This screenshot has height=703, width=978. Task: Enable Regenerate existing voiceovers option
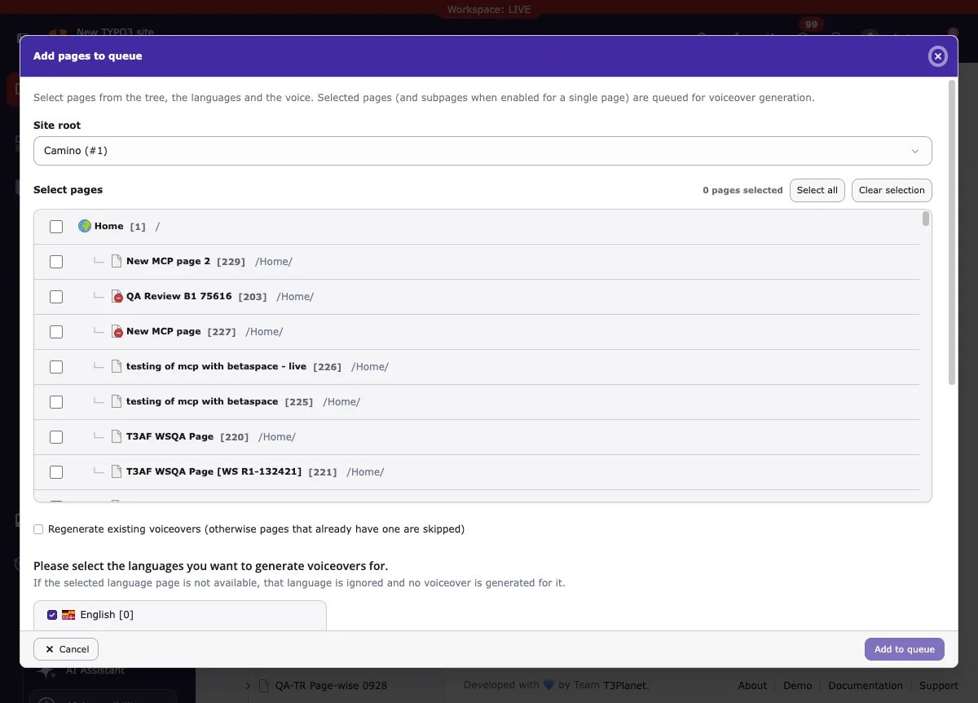pos(38,529)
